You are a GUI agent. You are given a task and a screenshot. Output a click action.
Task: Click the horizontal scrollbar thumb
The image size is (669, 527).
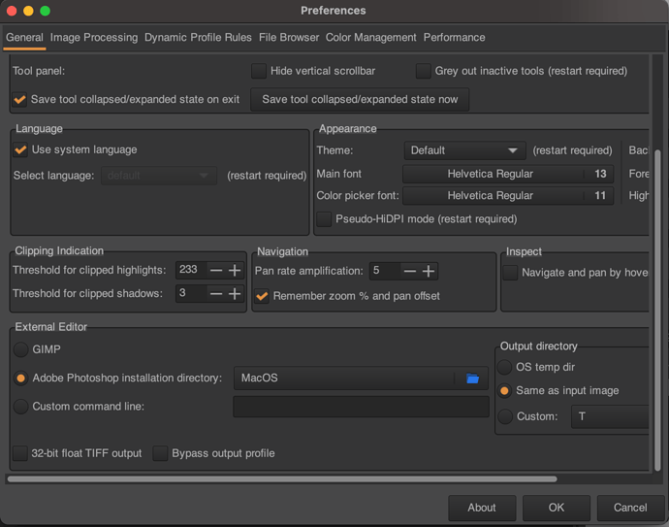coord(282,479)
